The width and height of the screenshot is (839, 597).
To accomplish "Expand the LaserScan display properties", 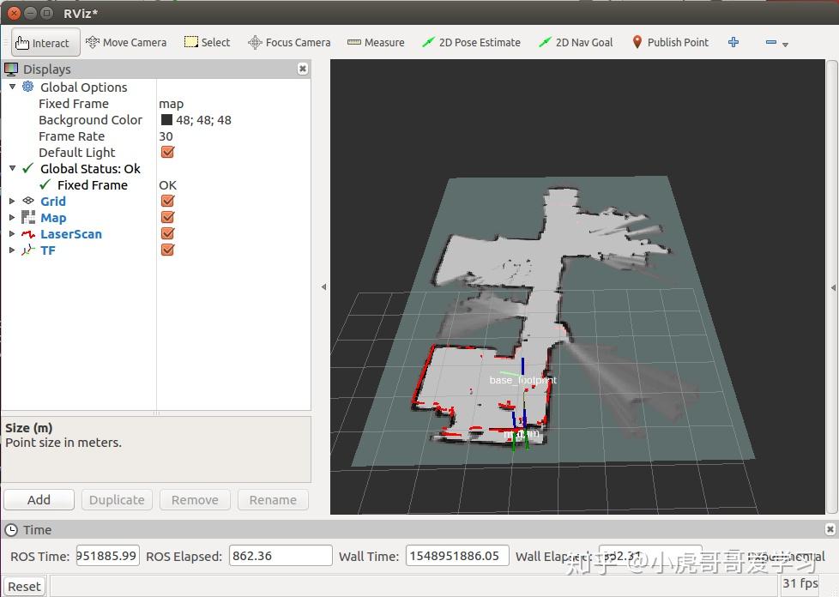I will [x=12, y=234].
